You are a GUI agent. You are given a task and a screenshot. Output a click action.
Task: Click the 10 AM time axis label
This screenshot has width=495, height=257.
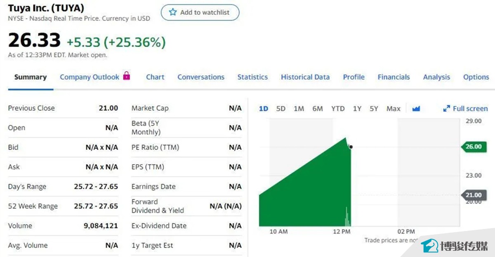[278, 231]
